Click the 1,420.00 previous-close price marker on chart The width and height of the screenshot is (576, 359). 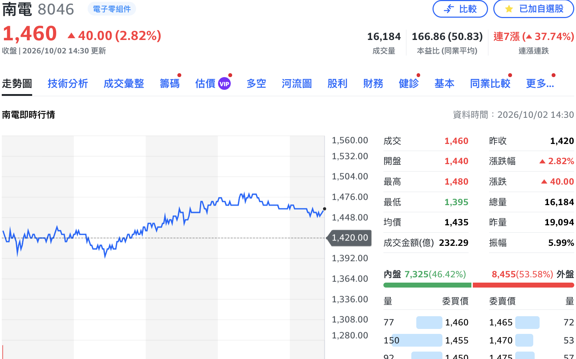point(349,238)
